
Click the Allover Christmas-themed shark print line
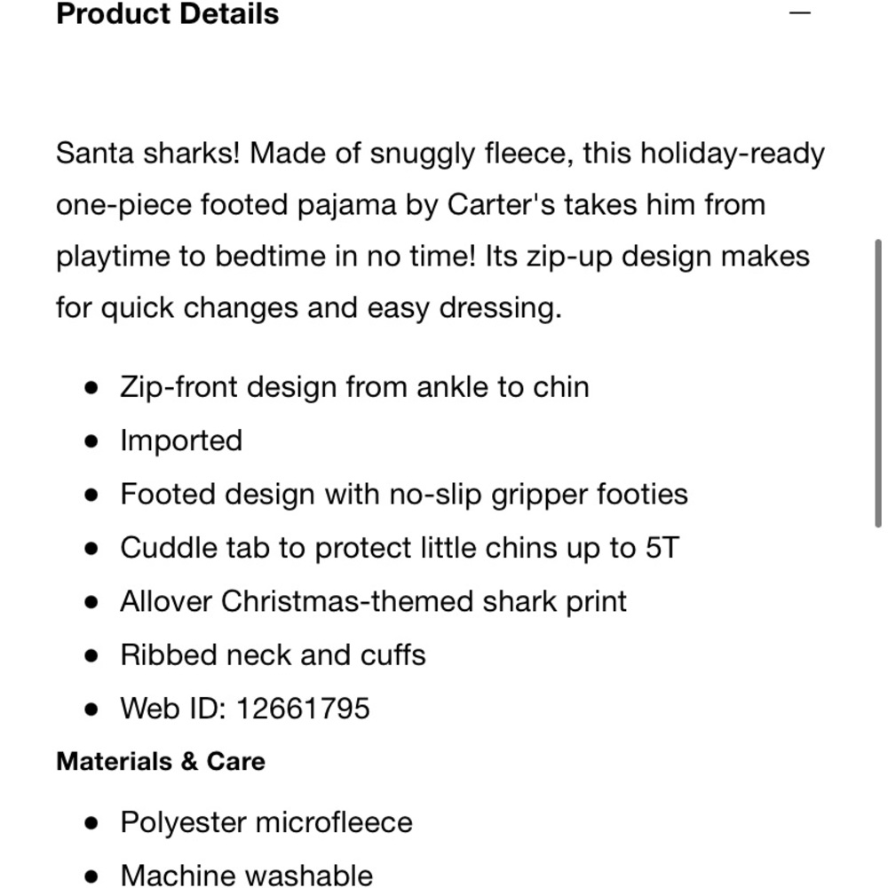[373, 601]
